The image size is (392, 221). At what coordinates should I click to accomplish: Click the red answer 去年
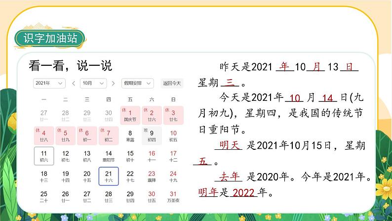pyautogui.click(x=229, y=177)
